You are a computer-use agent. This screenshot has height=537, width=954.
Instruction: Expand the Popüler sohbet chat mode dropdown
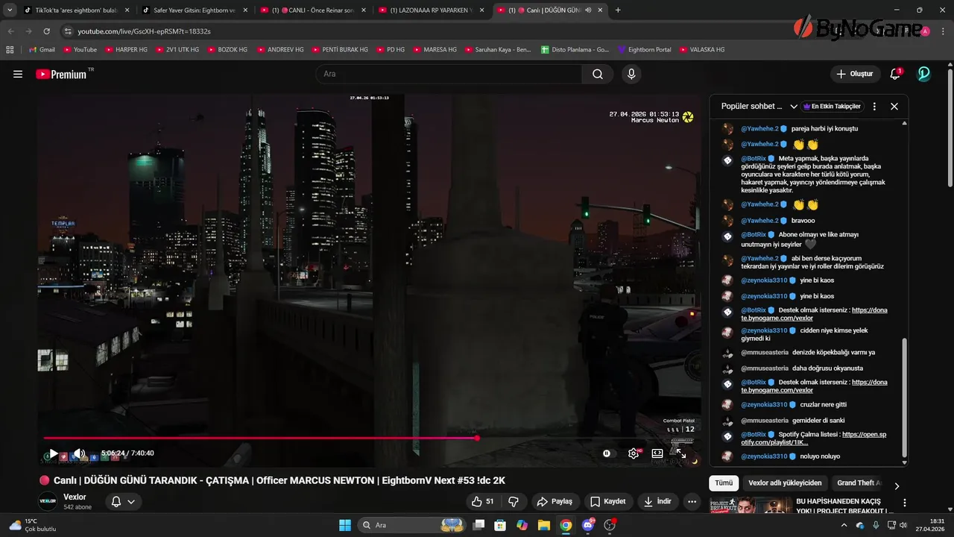coord(759,106)
